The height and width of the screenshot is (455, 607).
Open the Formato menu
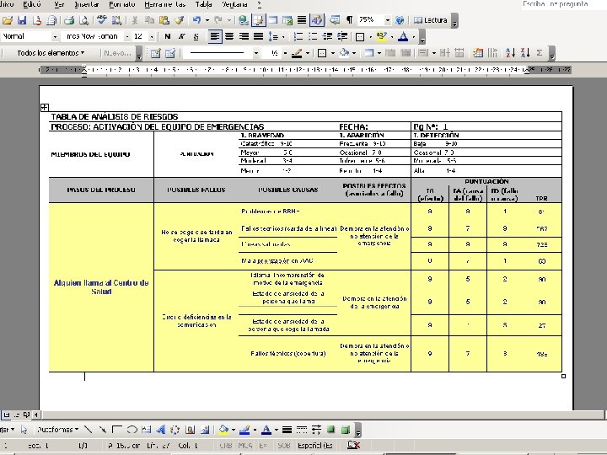tap(122, 5)
